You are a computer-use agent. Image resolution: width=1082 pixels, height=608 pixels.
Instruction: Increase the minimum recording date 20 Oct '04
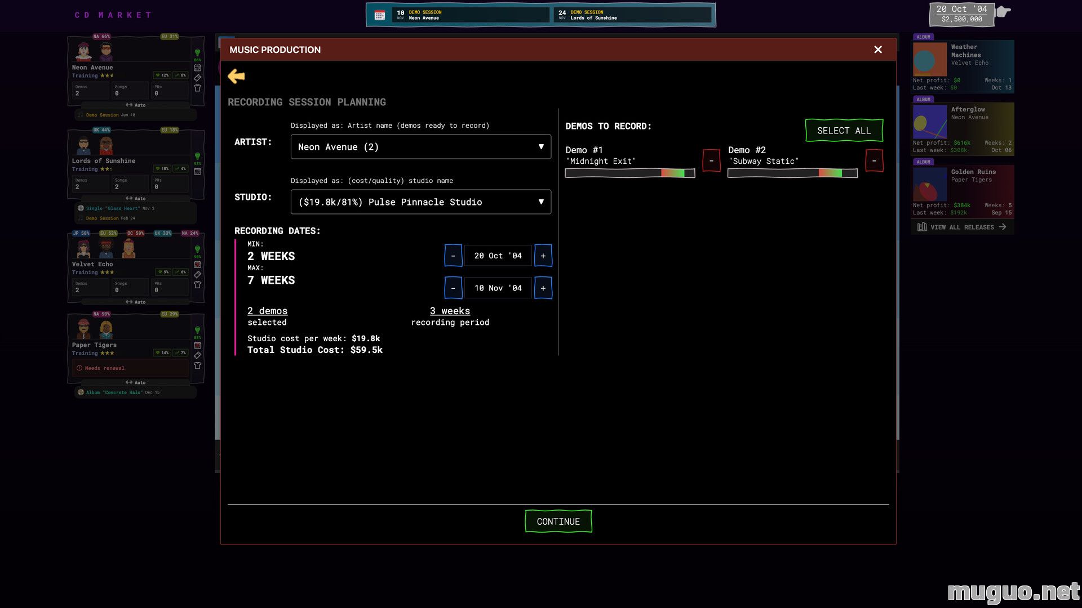(543, 256)
